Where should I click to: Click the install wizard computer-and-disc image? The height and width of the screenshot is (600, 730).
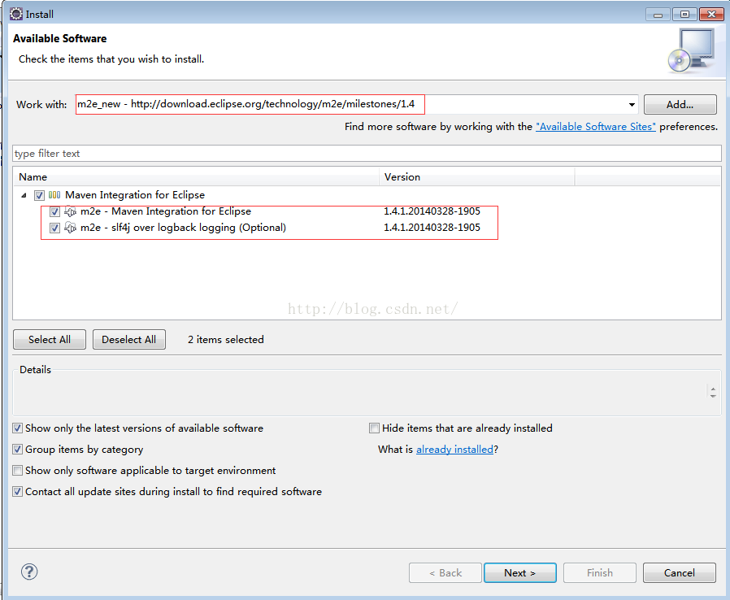(692, 50)
